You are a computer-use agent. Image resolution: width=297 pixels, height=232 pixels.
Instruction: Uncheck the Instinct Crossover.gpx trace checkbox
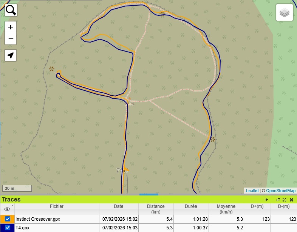coord(8,219)
